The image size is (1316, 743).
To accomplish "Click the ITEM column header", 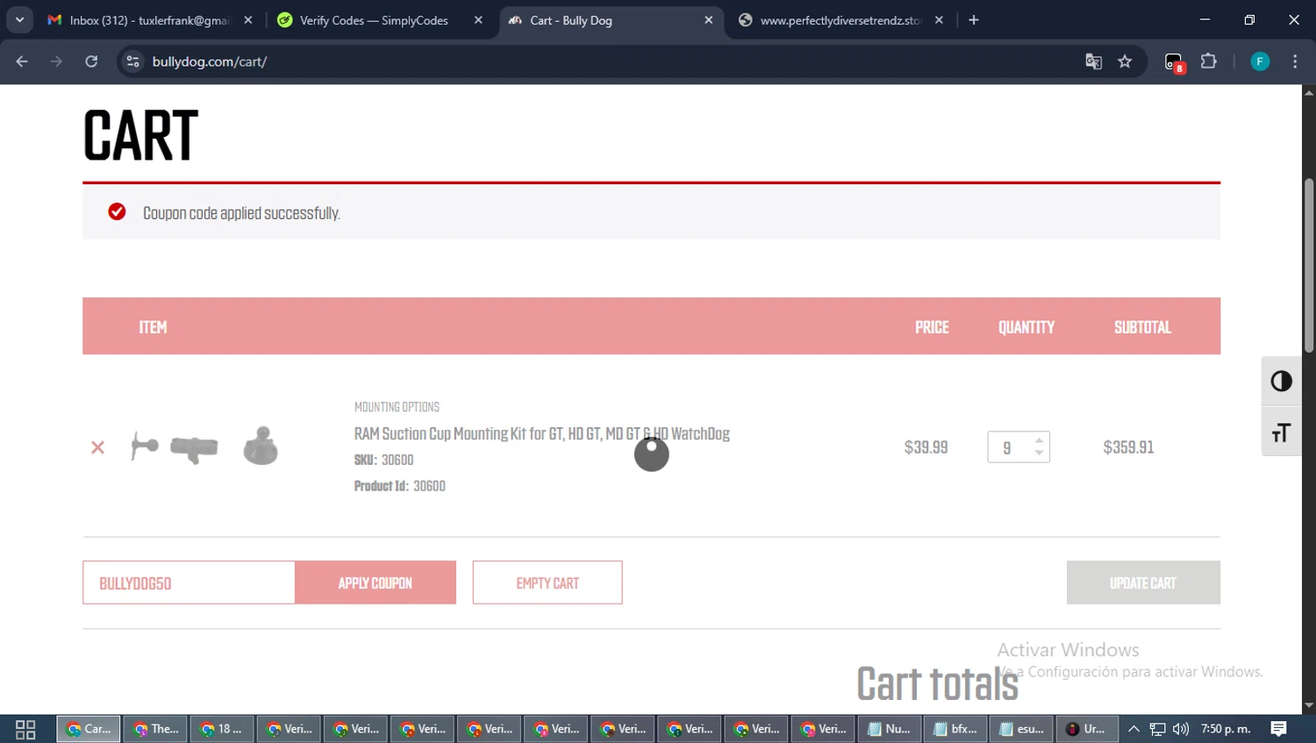I will tap(153, 327).
